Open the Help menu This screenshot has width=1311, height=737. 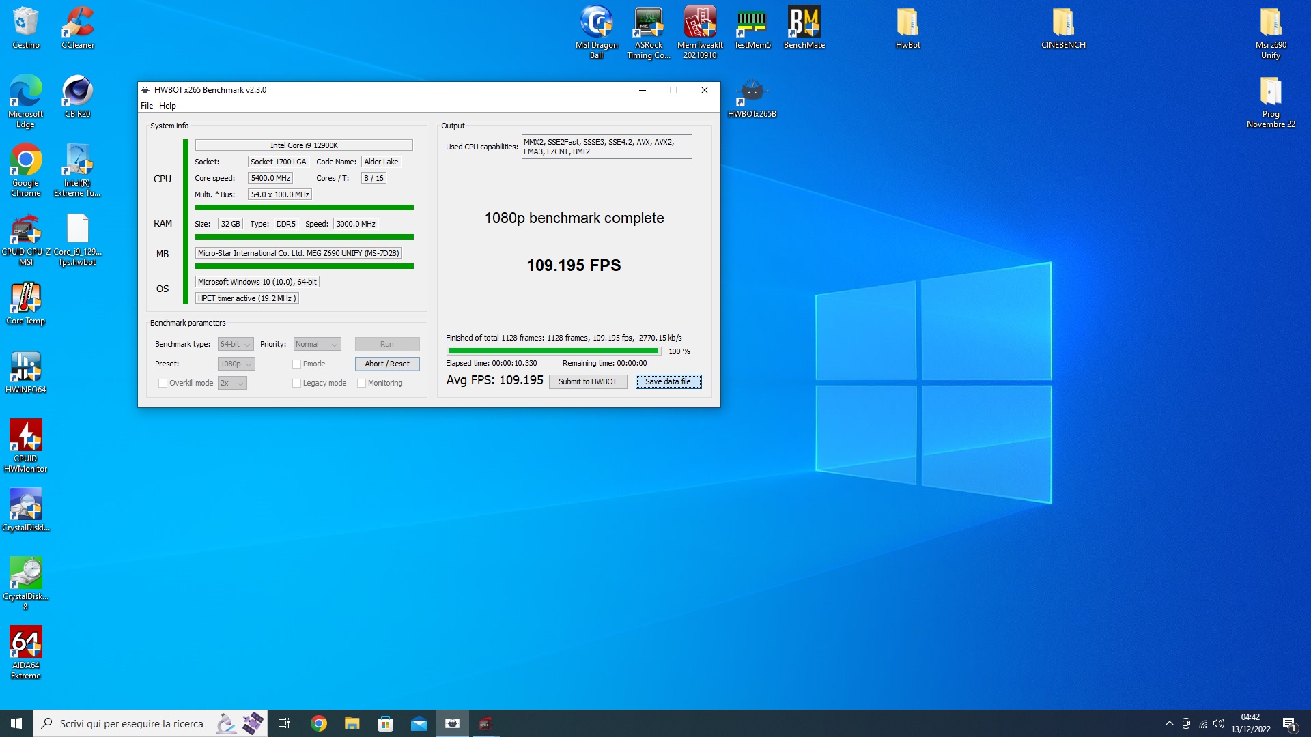tap(167, 106)
